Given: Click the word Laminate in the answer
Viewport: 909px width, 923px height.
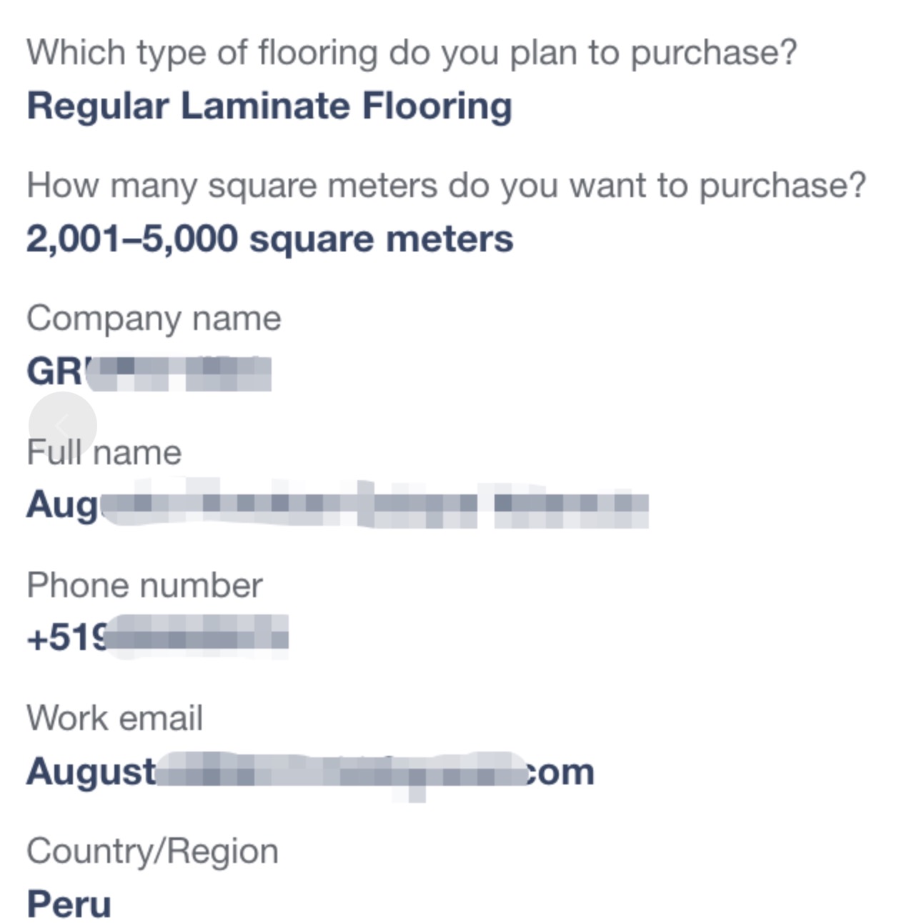Looking at the screenshot, I should [265, 106].
